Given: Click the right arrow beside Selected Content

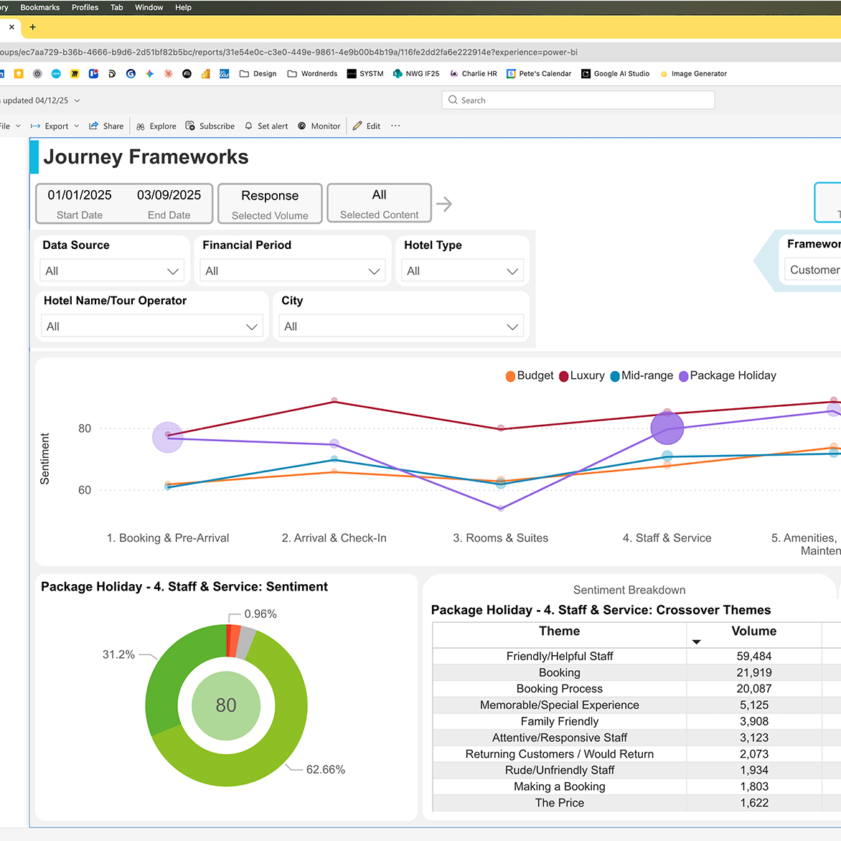Looking at the screenshot, I should (x=444, y=205).
